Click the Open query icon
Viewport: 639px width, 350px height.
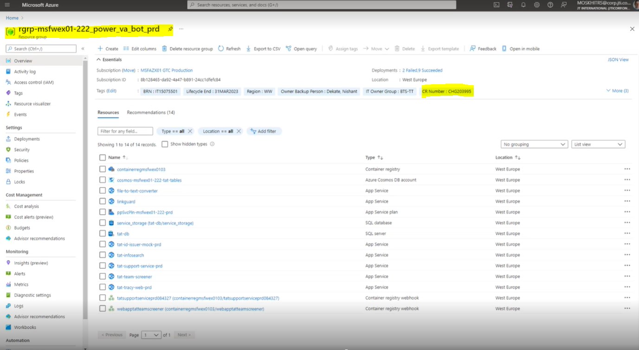pyautogui.click(x=288, y=49)
